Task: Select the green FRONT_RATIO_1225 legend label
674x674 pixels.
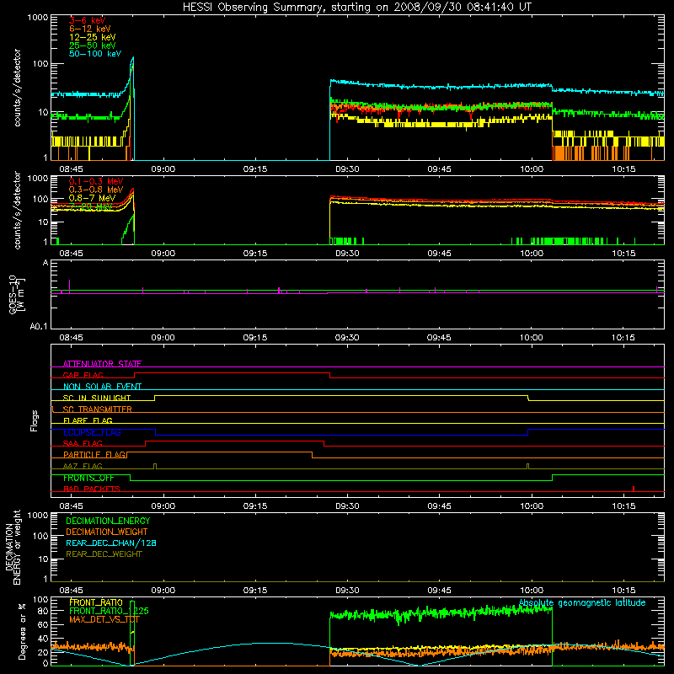Action: click(x=109, y=611)
